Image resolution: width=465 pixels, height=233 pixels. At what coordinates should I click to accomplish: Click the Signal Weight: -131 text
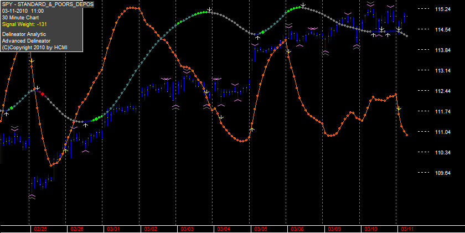(24, 24)
